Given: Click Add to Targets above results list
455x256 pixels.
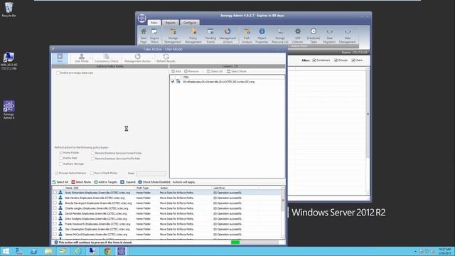Looking at the screenshot, I should [106, 182].
